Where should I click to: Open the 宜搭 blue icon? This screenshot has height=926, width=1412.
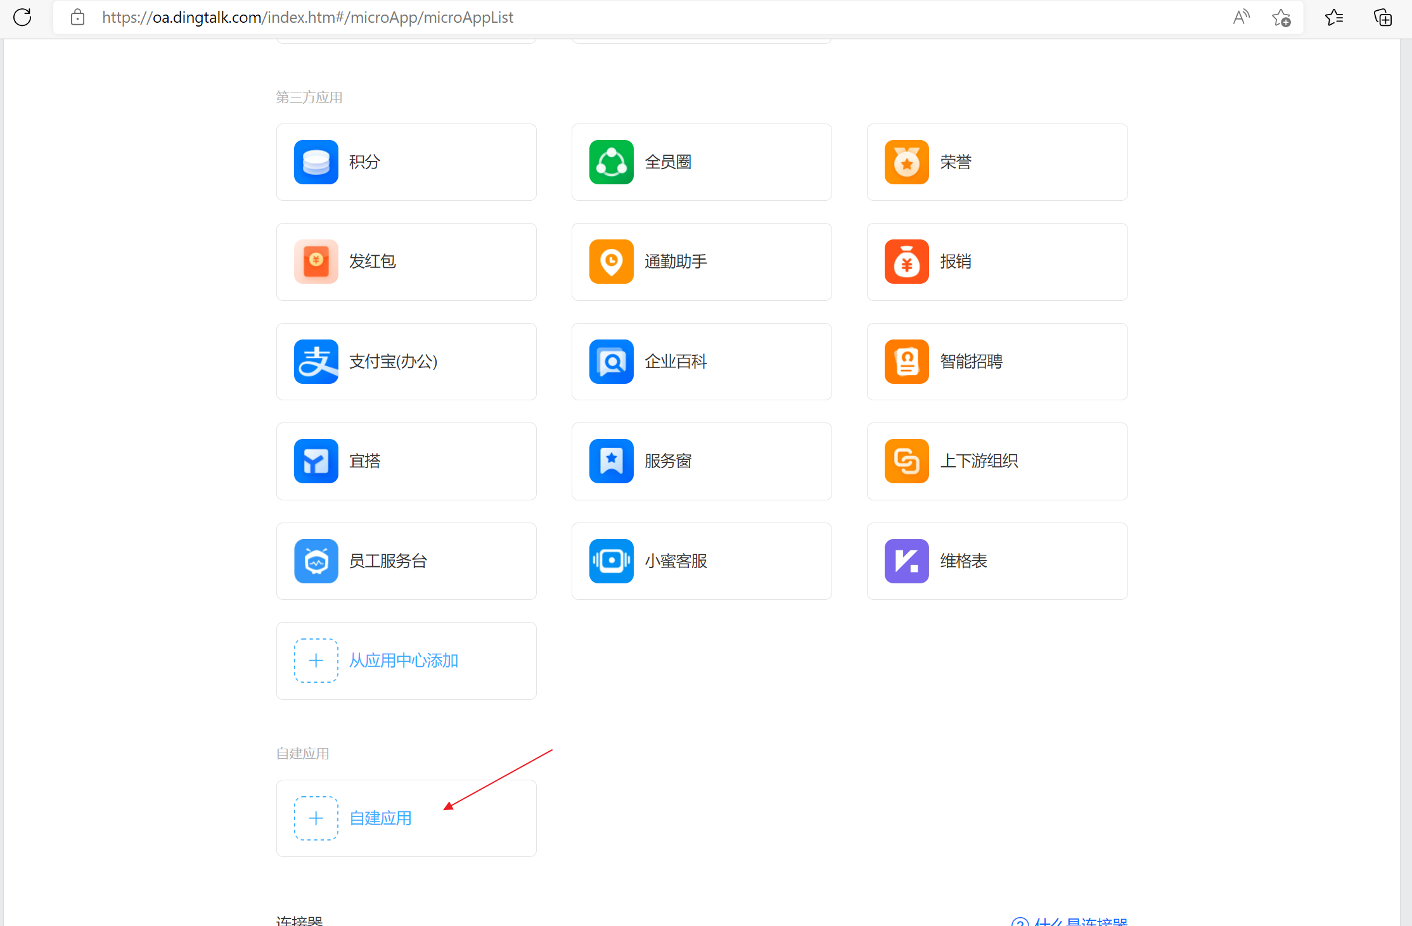pyautogui.click(x=316, y=461)
